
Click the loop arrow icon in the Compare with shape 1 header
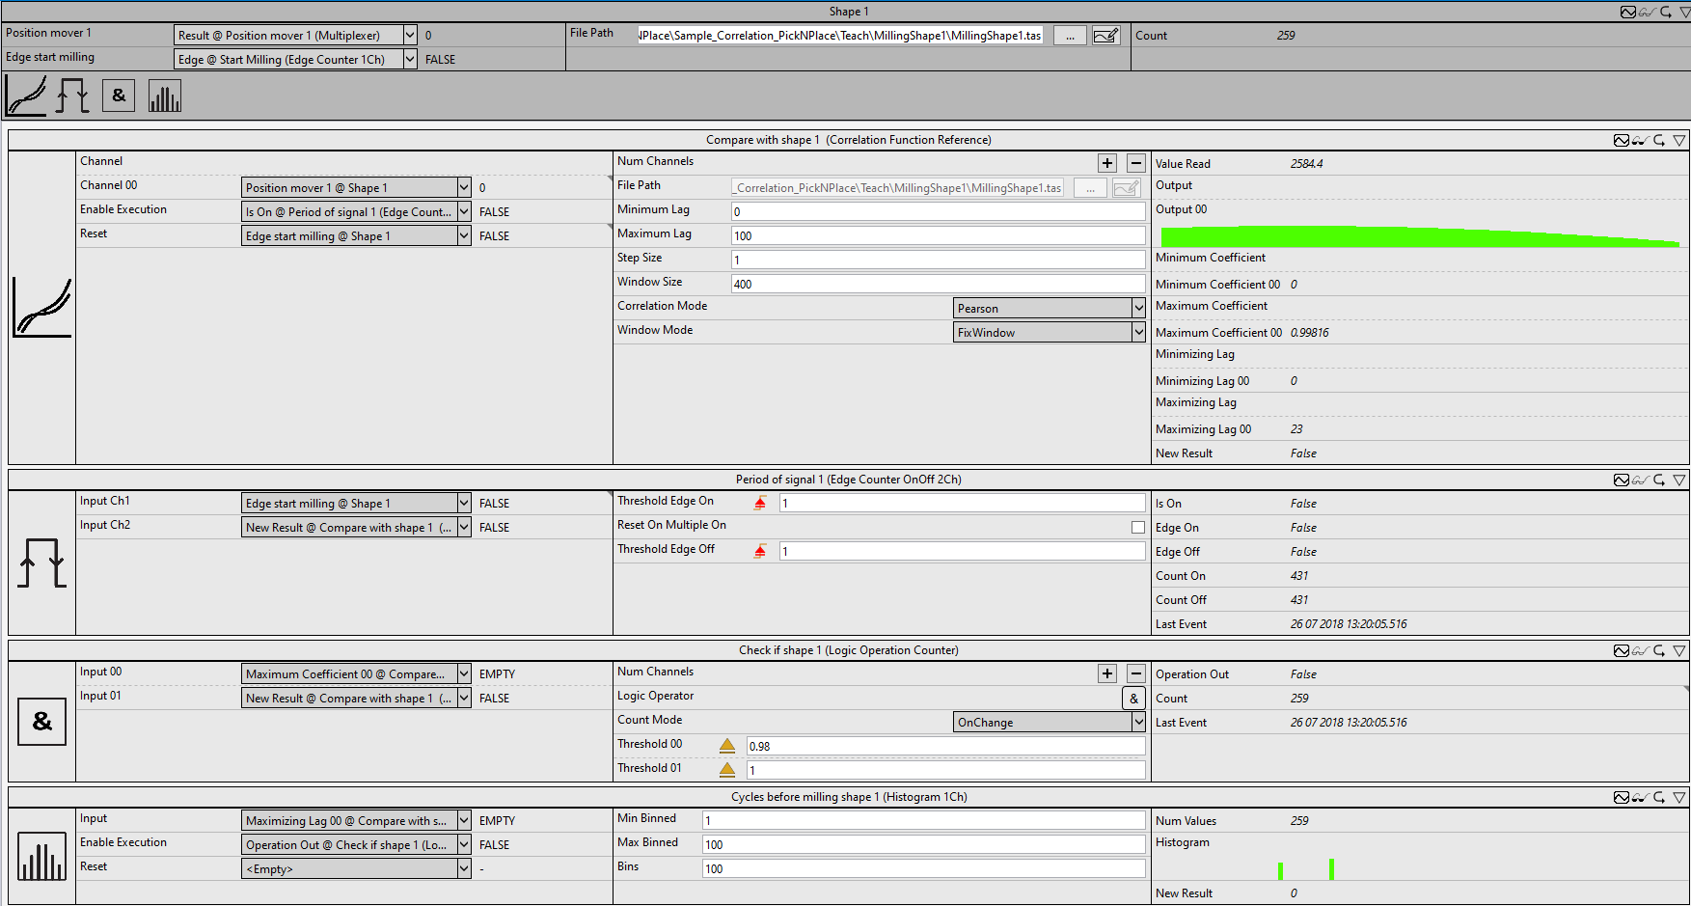pyautogui.click(x=1660, y=140)
